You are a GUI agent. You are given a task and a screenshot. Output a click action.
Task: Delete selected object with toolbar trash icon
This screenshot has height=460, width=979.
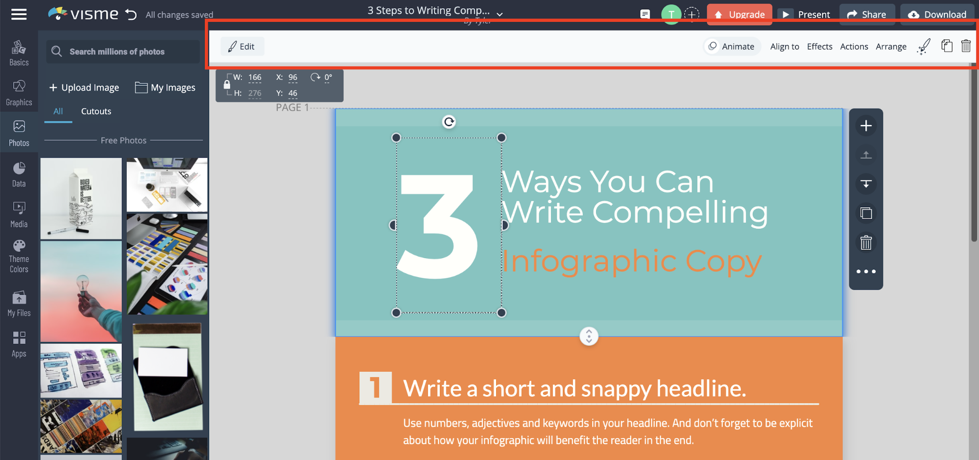click(966, 46)
